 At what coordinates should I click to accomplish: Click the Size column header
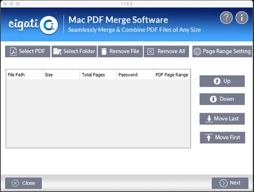pos(61,74)
